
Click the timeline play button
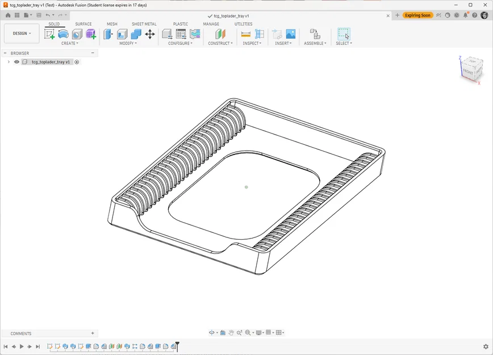click(x=22, y=346)
